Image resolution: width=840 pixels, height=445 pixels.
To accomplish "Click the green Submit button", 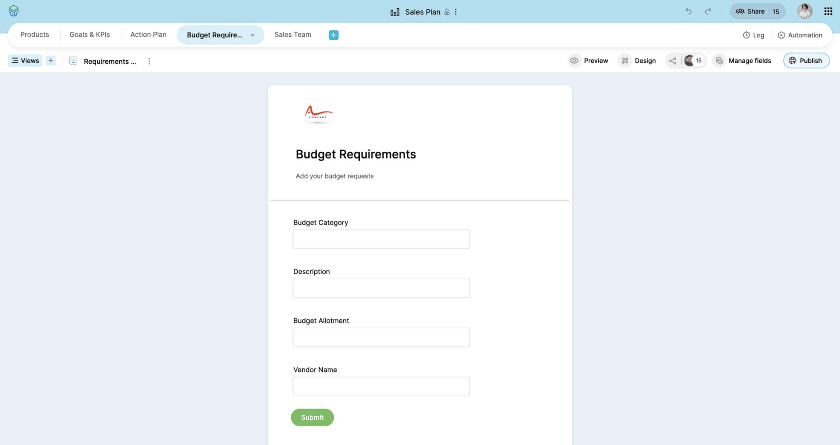I will [x=312, y=417].
